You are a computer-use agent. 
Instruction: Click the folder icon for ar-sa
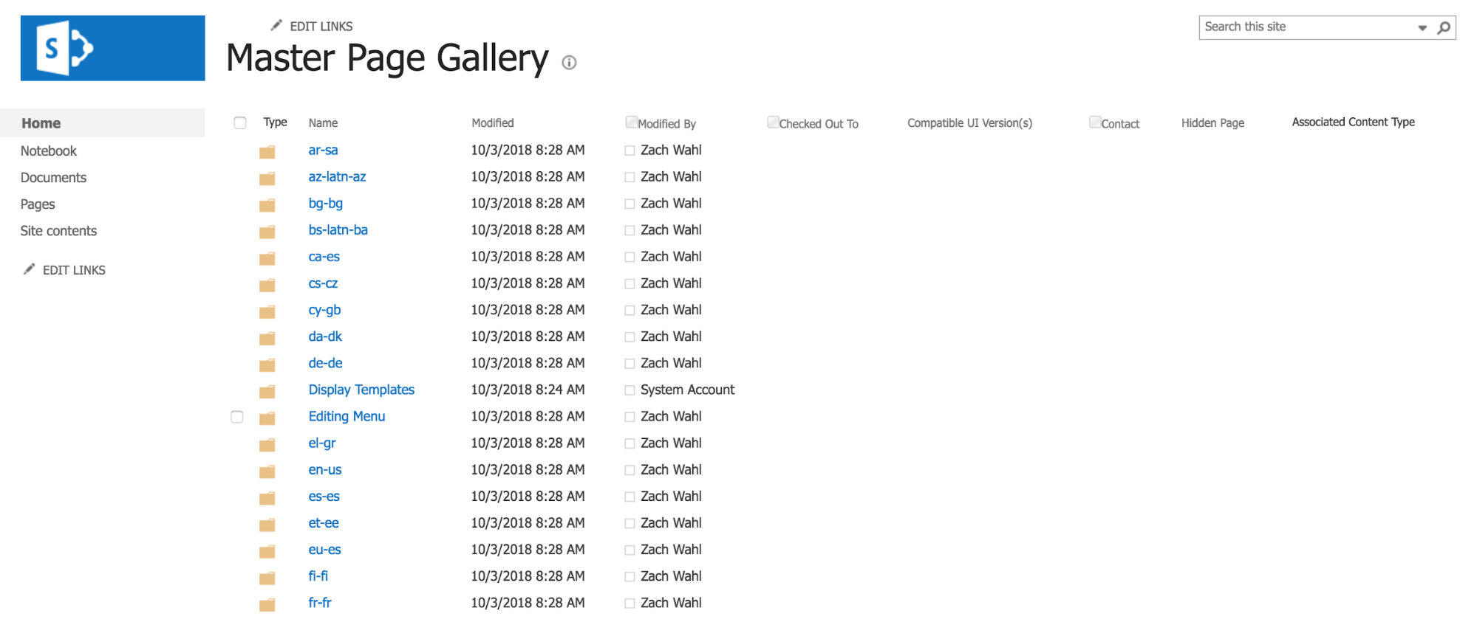[267, 152]
